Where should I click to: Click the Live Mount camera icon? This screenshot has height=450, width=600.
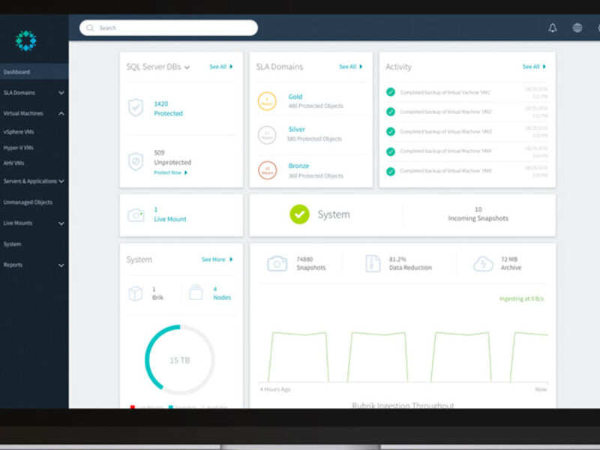point(136,215)
